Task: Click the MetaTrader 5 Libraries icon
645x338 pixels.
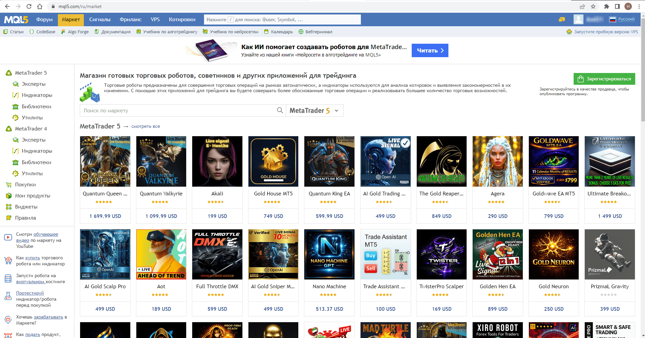Action: pyautogui.click(x=15, y=107)
